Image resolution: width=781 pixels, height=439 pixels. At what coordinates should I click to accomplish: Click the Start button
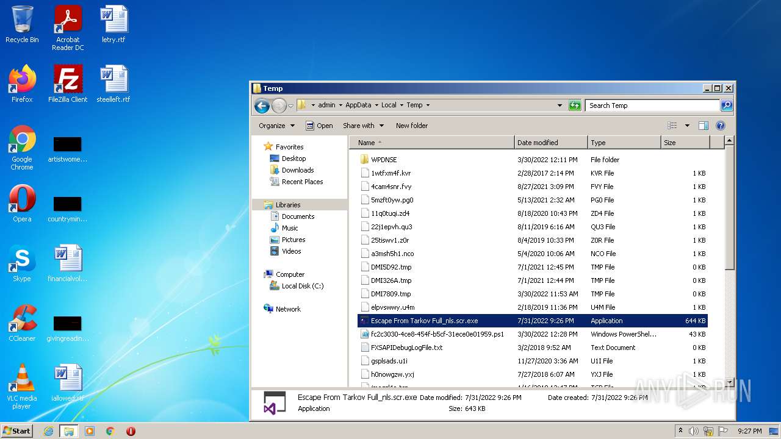click(x=17, y=431)
